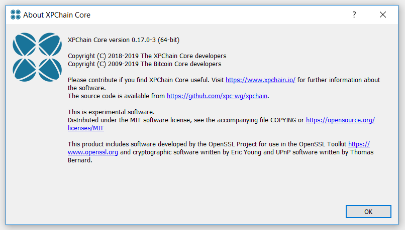Click the small XPChain icon in title bar
This screenshot has height=230, width=405.
tap(16, 15)
